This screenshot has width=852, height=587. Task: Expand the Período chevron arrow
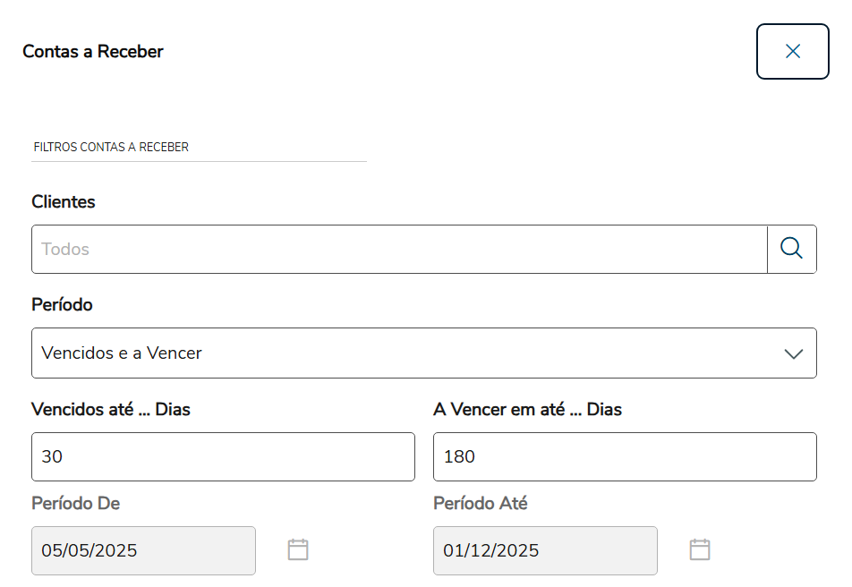pos(793,353)
